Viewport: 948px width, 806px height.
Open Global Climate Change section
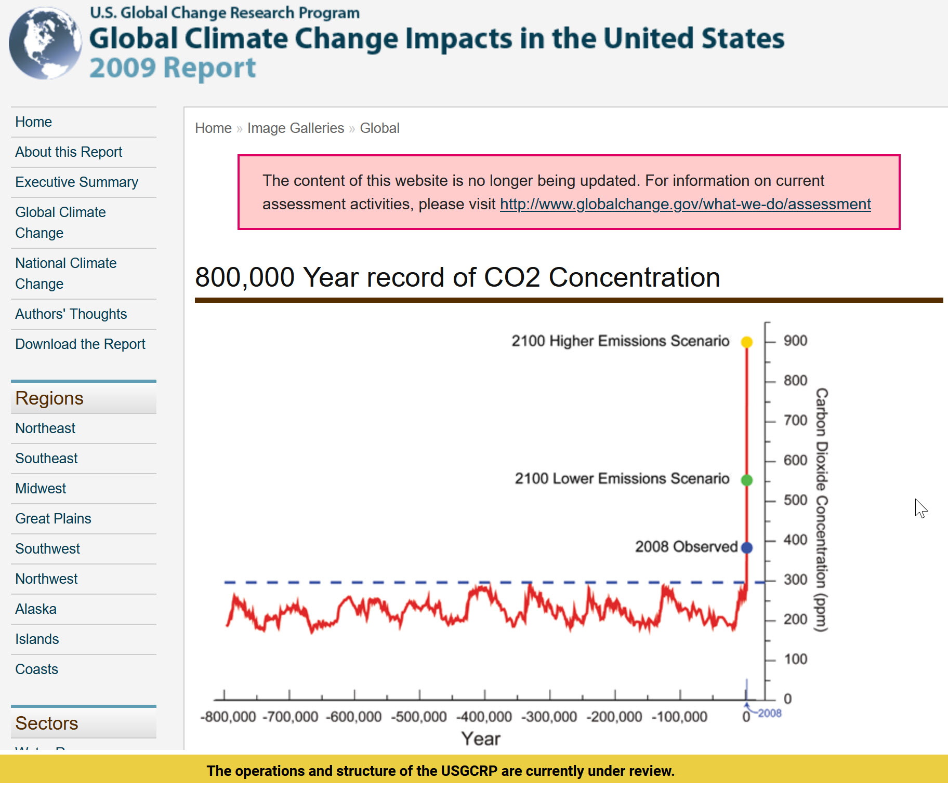(60, 222)
